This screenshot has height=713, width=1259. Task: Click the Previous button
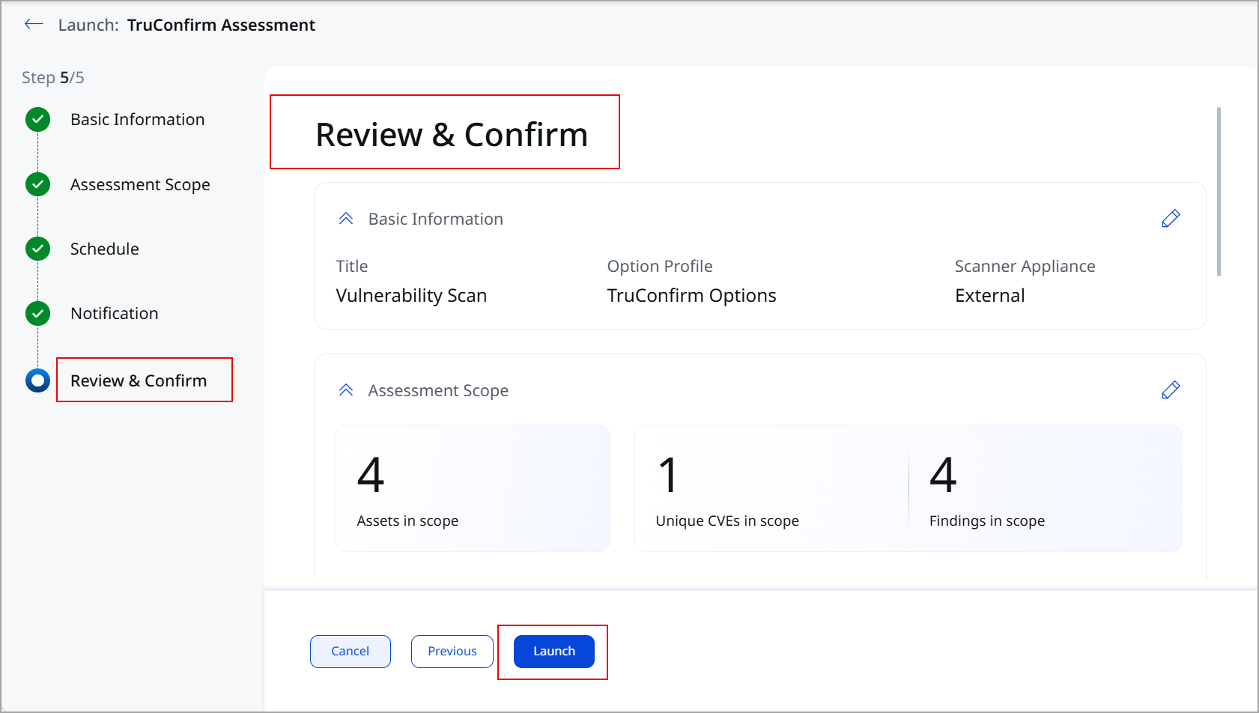tap(452, 652)
